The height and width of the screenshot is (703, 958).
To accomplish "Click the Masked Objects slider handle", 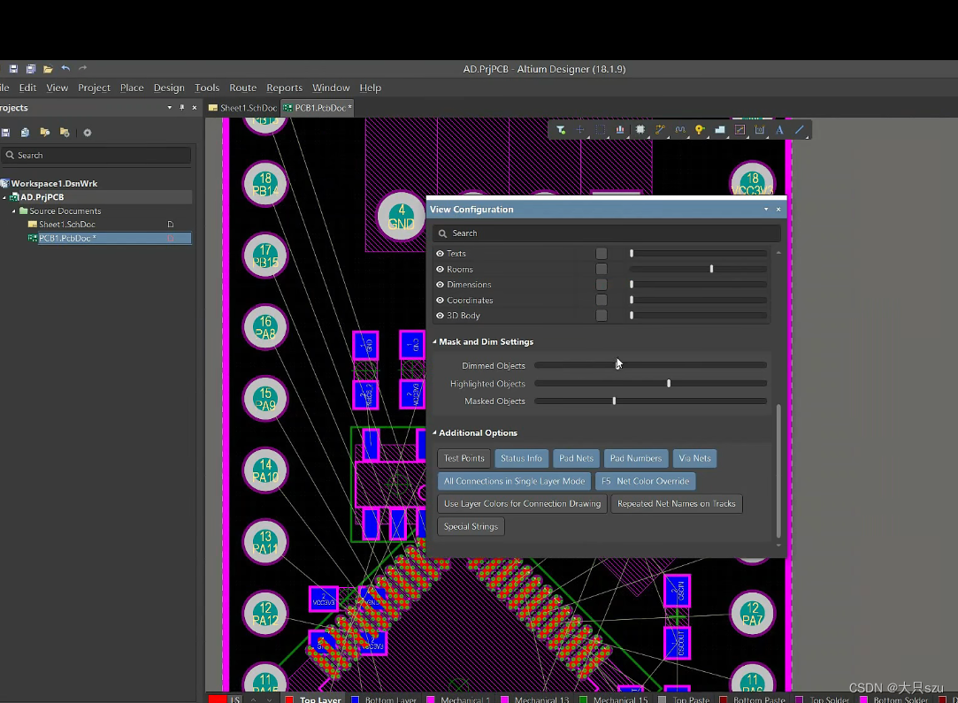I will 614,401.
